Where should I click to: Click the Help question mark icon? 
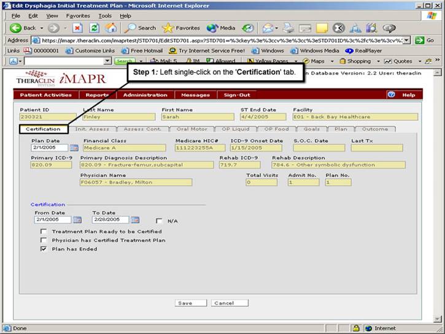coord(391,95)
